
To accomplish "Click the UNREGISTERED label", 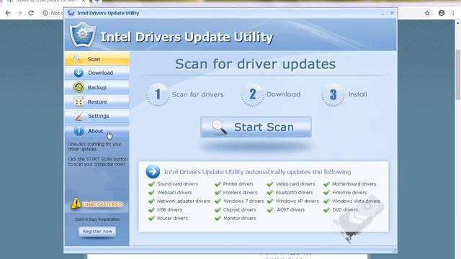I will pyautogui.click(x=102, y=204).
